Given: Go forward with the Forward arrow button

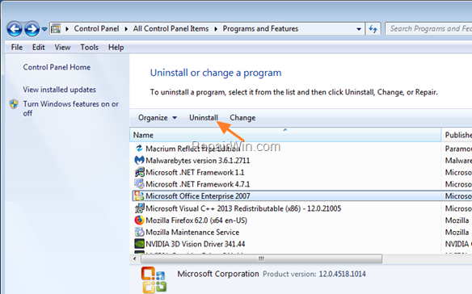Looking at the screenshot, I should click(x=32, y=29).
